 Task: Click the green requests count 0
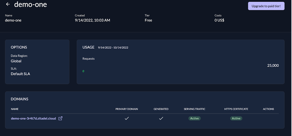tap(83, 71)
